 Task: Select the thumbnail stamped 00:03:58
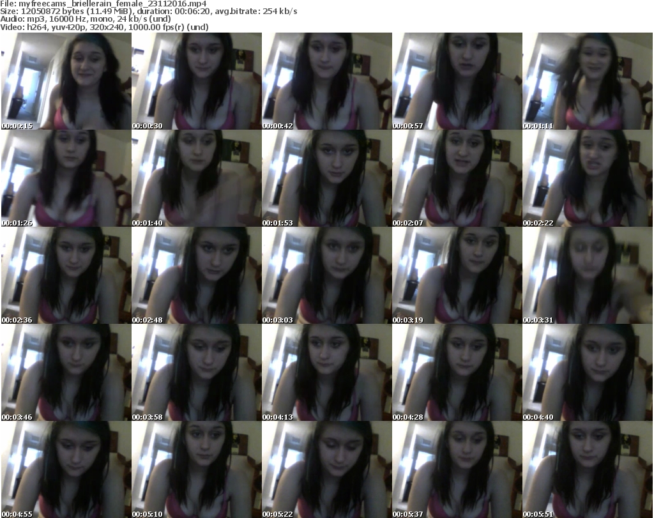pos(197,372)
